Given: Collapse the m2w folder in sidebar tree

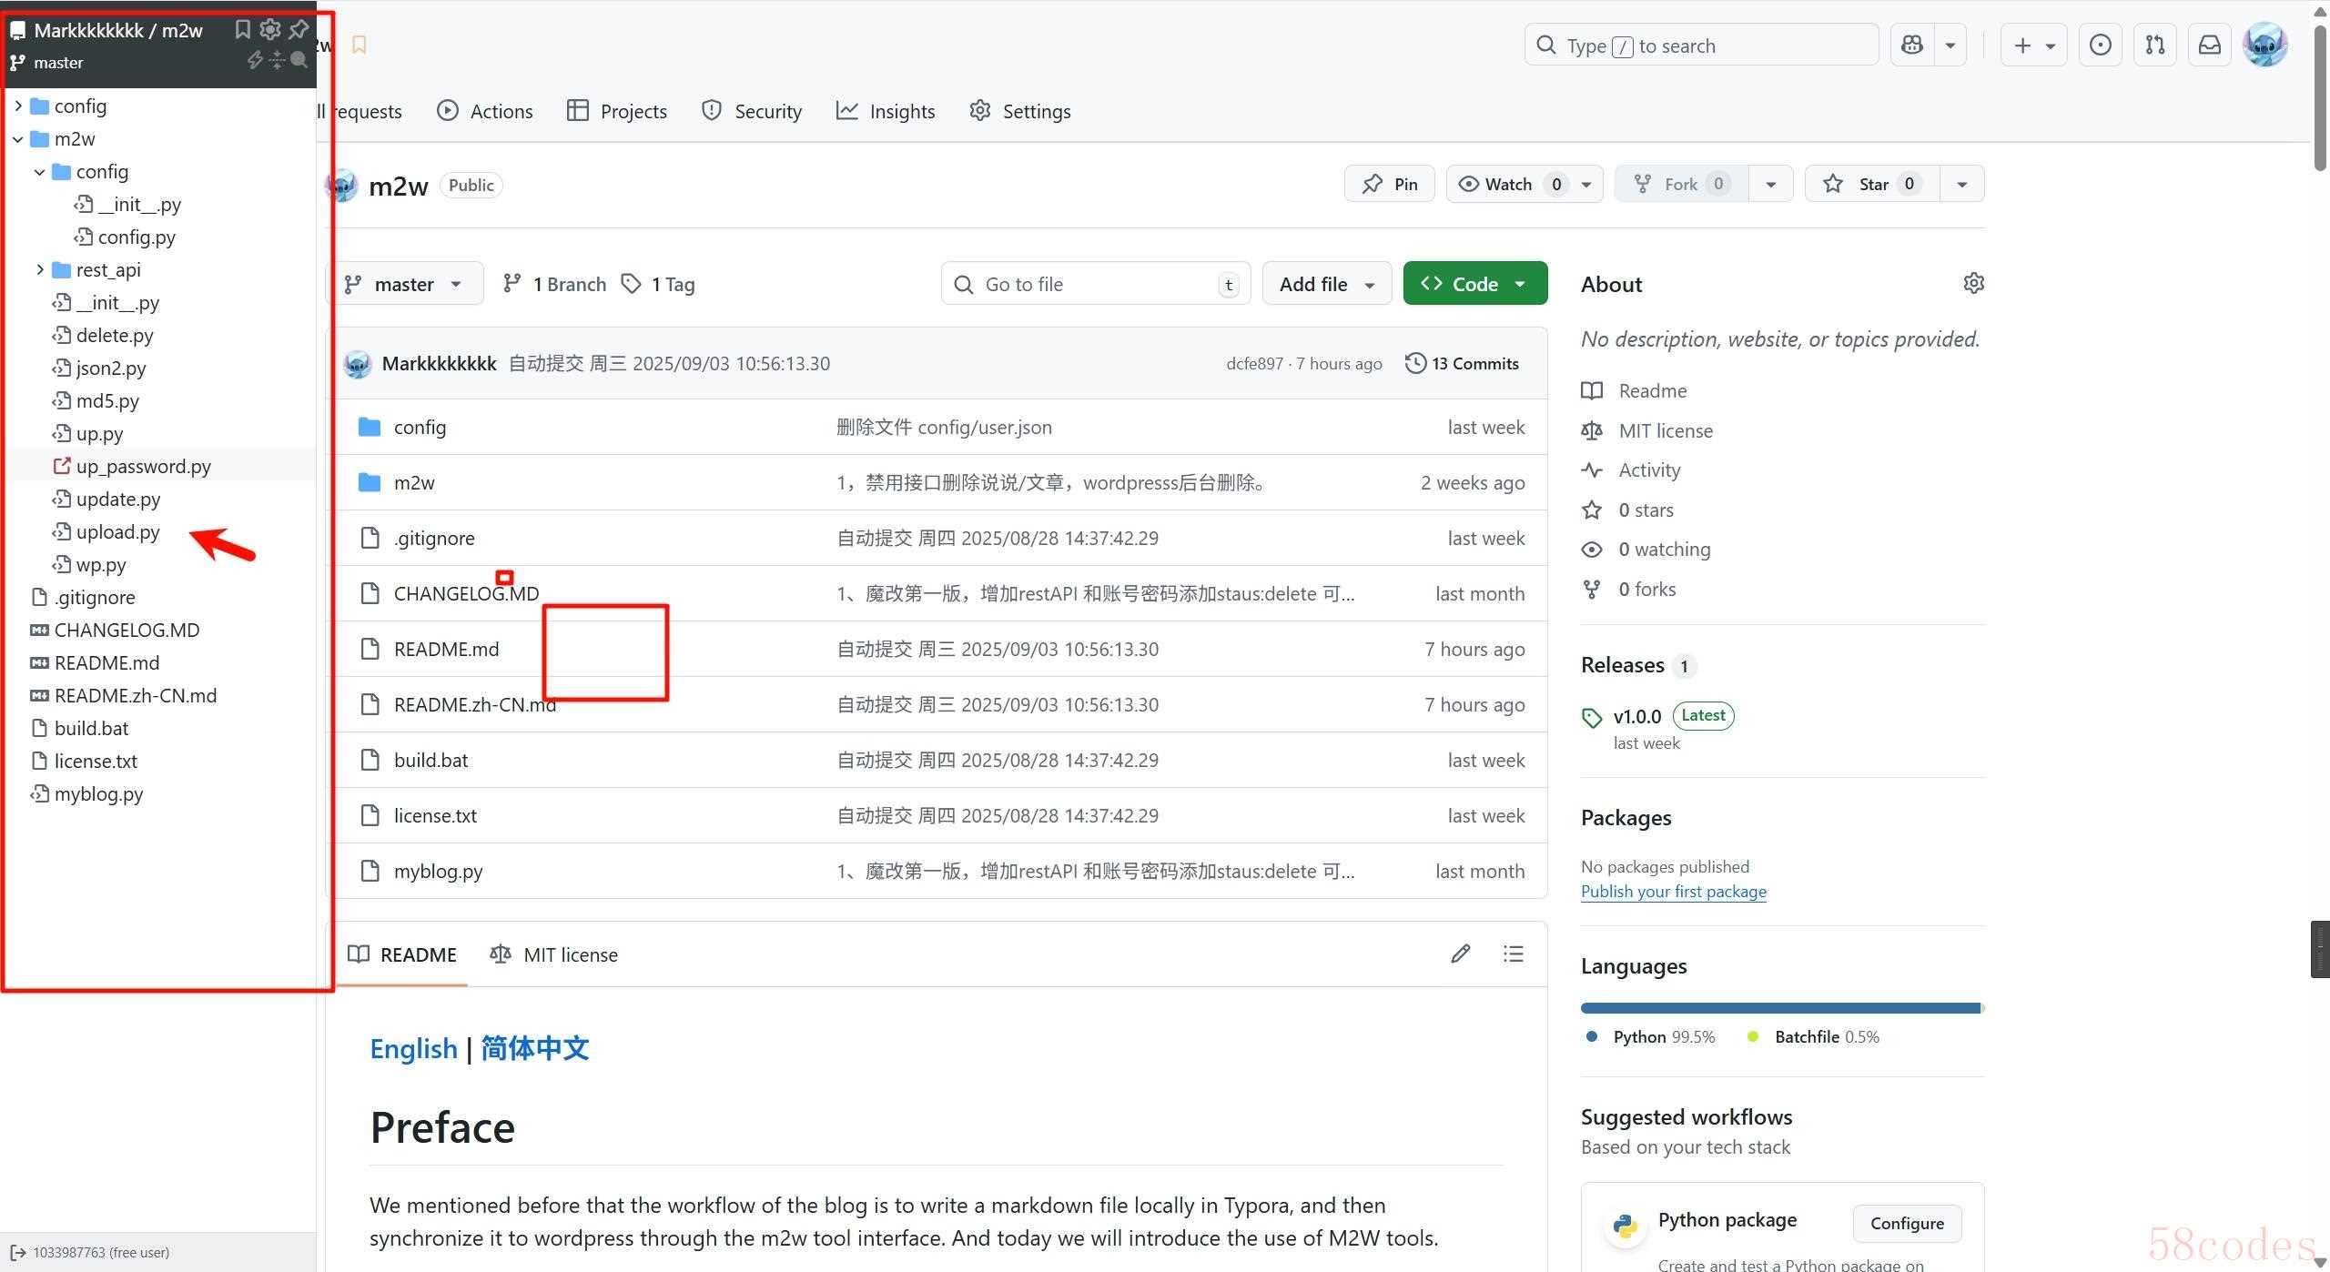Looking at the screenshot, I should (x=18, y=139).
